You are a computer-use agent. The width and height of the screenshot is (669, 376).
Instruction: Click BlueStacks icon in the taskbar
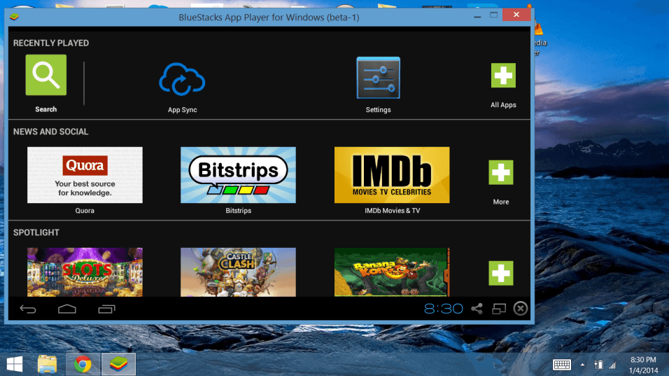click(118, 365)
